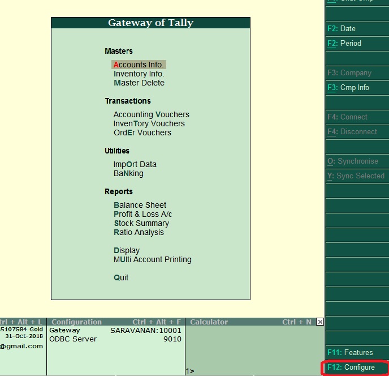Click the gmail.com email text
This screenshot has height=376, width=389.
(x=21, y=347)
